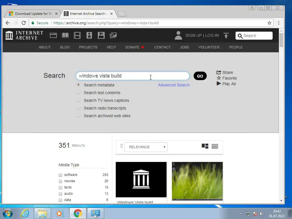Click the windows vista build search field
Image resolution: width=292 pixels, height=219 pixels.
[133, 76]
